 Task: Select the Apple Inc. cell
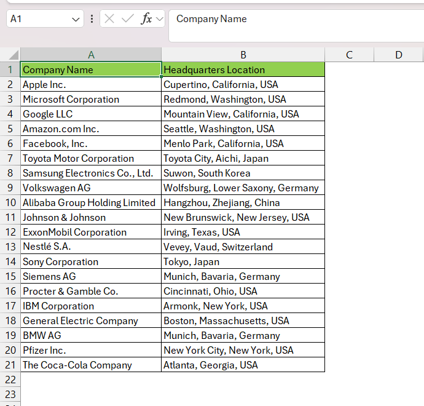click(91, 84)
